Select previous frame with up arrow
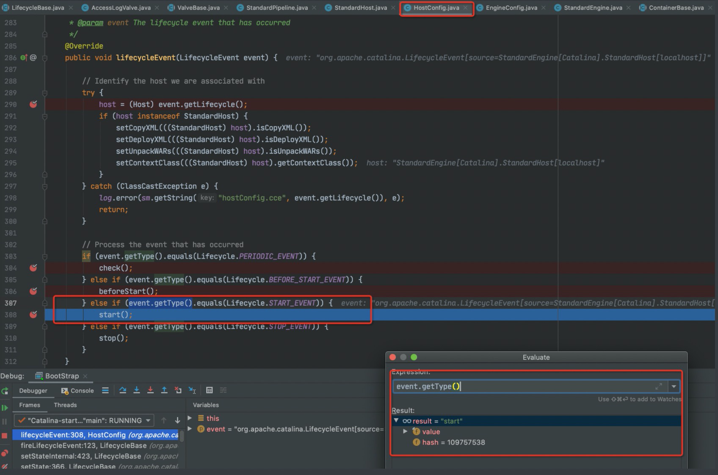The width and height of the screenshot is (718, 475). pyautogui.click(x=164, y=420)
